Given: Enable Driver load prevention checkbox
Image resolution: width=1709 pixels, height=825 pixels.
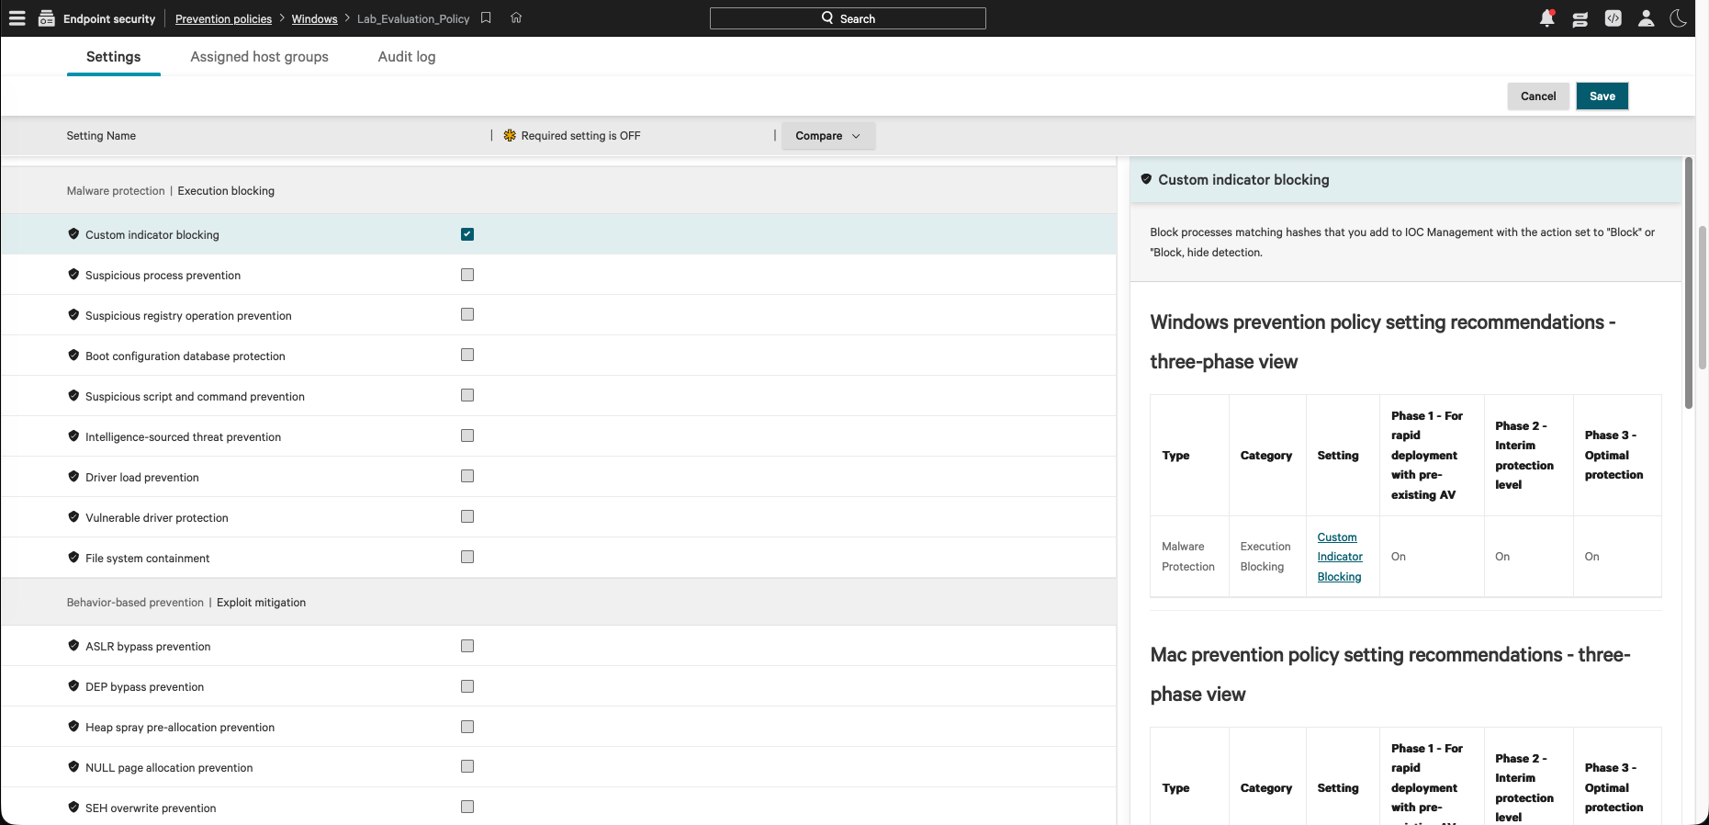Looking at the screenshot, I should (467, 476).
